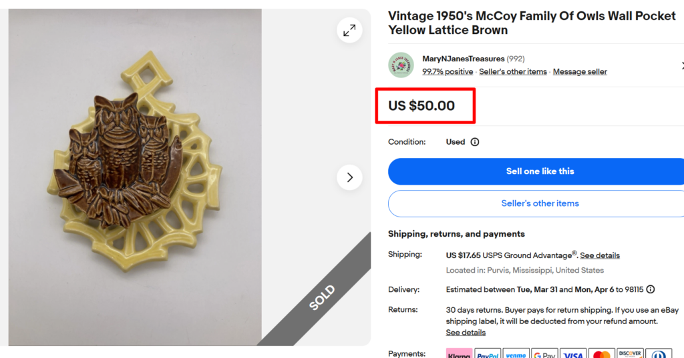Open the delivery estimate info icon
Screen dimensions: 684x358
650,289
